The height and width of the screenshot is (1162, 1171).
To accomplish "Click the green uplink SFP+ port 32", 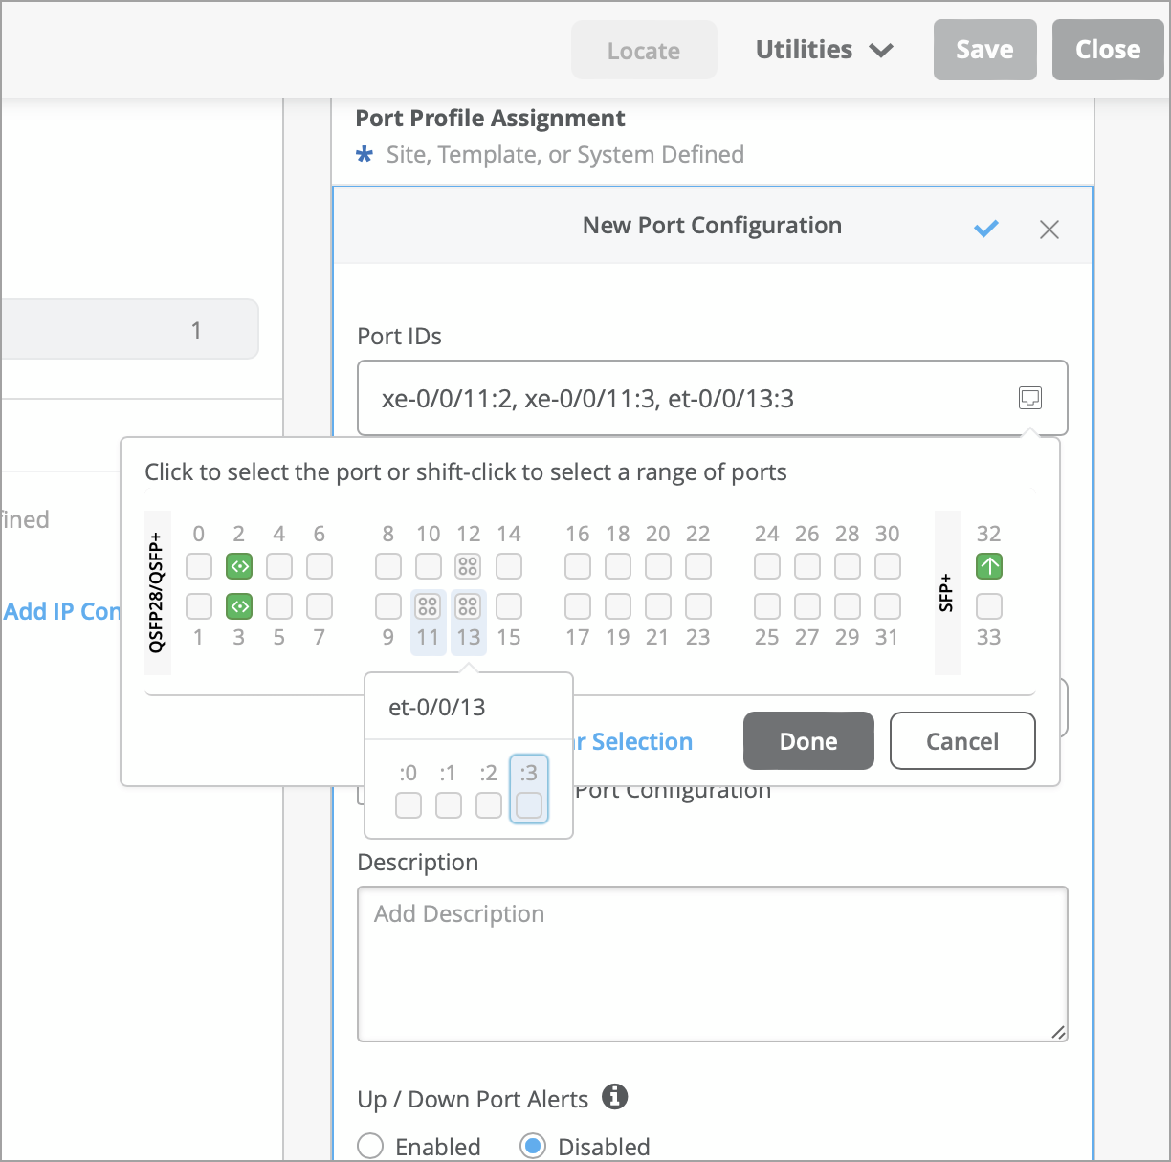I will pyautogui.click(x=989, y=566).
